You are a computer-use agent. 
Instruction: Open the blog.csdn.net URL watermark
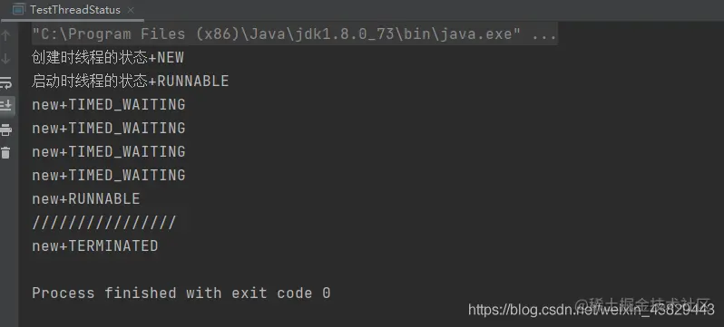pos(591,309)
